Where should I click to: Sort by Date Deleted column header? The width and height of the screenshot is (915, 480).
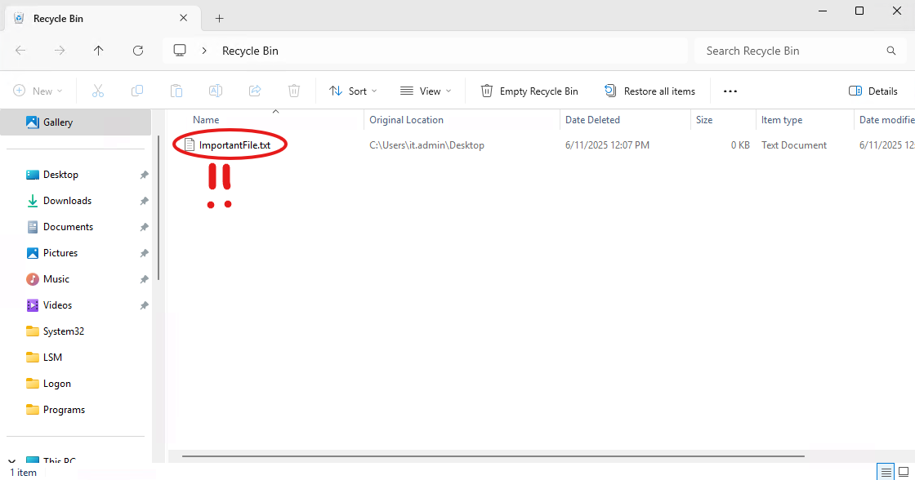pyautogui.click(x=592, y=119)
